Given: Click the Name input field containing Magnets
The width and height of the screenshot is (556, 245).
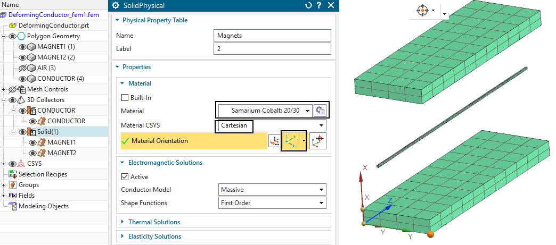Looking at the screenshot, I should [272, 36].
